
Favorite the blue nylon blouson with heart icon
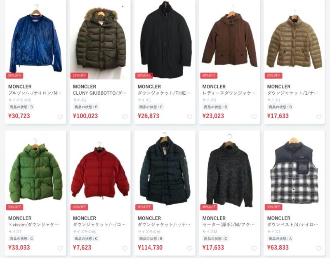[x=60, y=117]
